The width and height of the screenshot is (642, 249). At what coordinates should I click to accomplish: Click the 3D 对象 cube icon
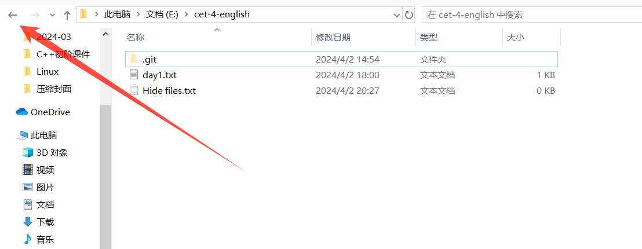27,152
